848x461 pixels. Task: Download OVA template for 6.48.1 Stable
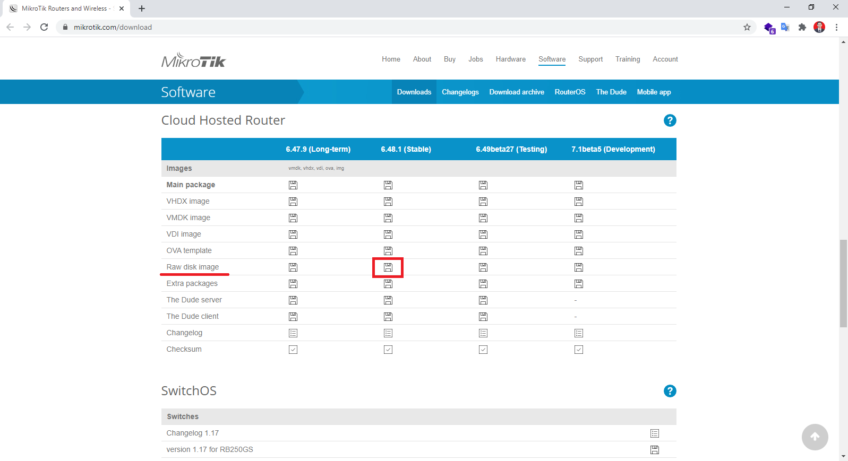(x=388, y=251)
